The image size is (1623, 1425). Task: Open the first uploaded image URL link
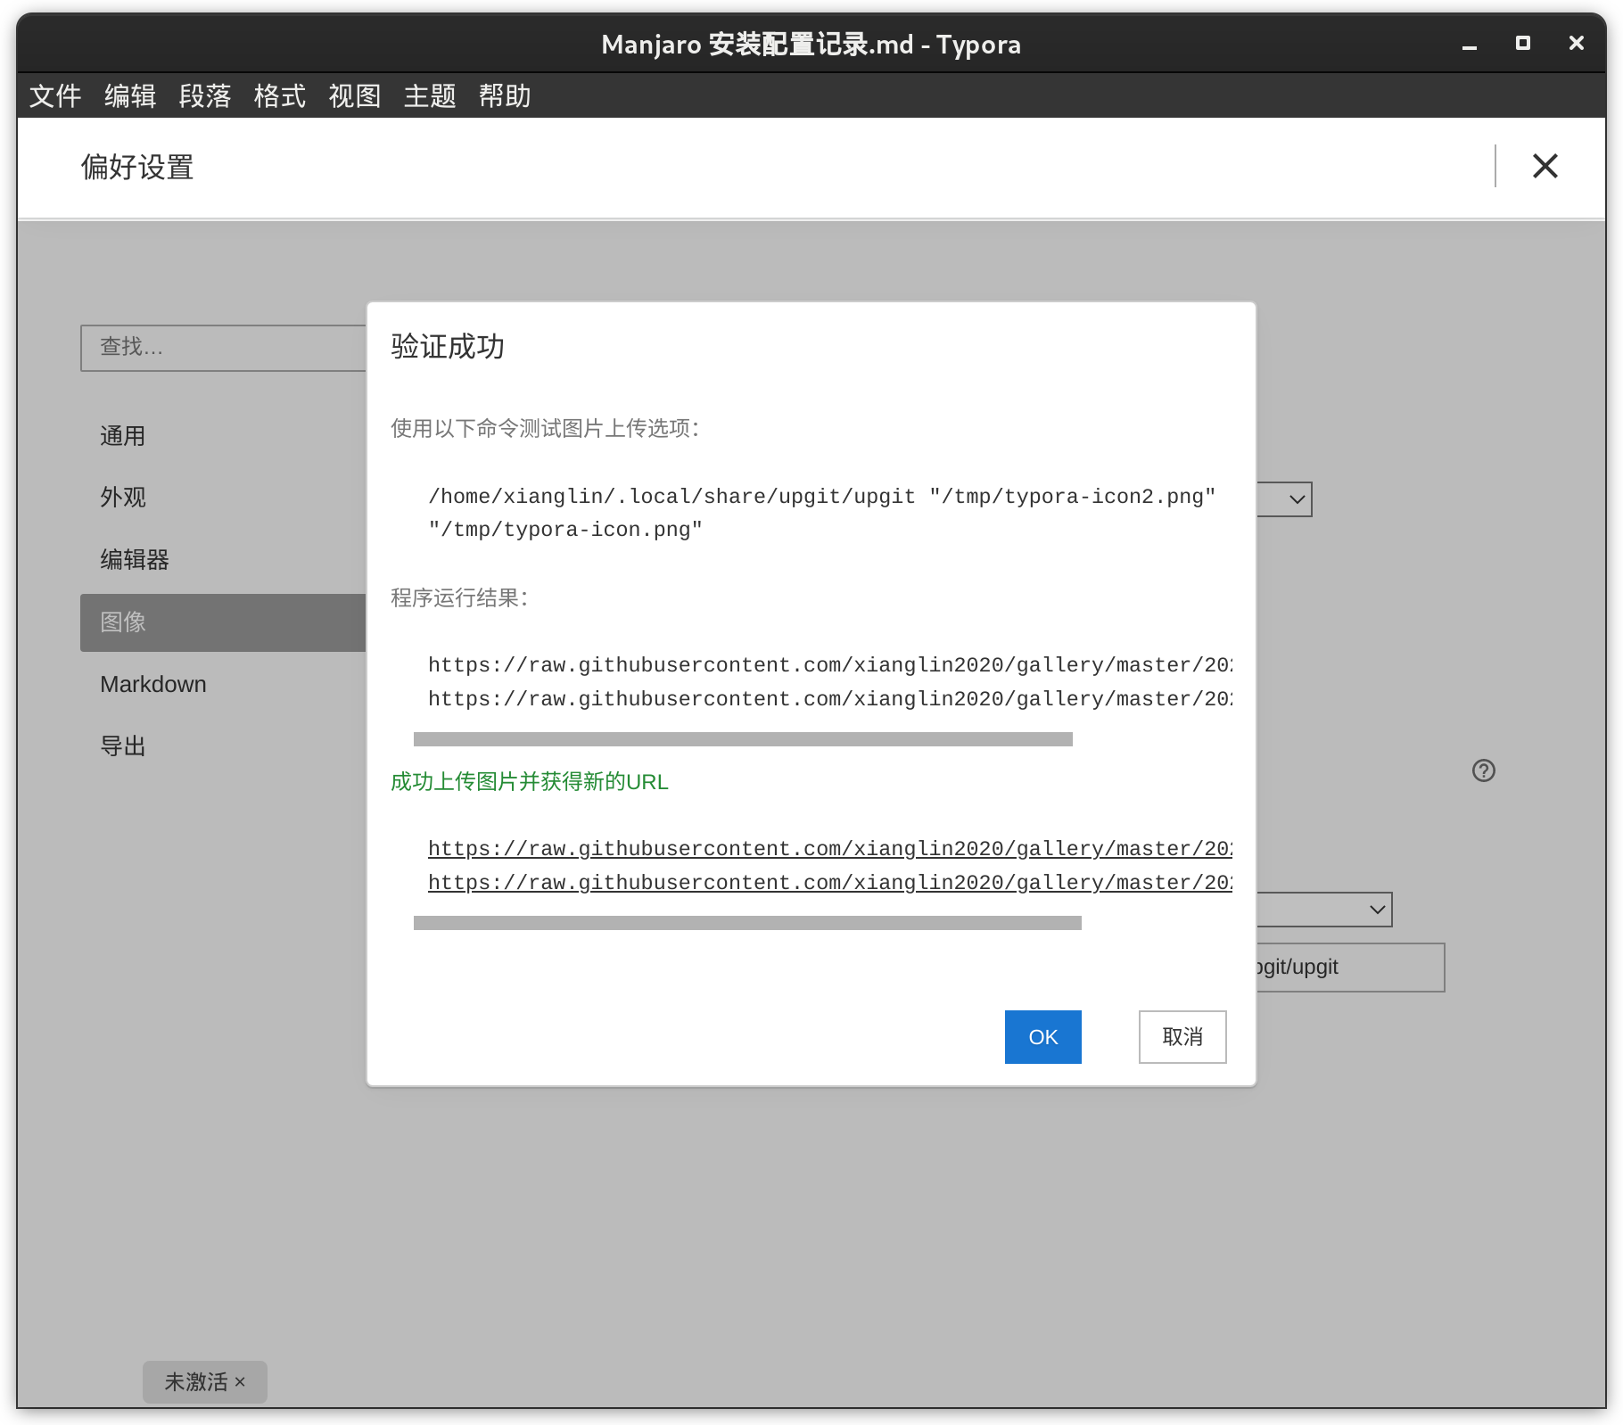[x=830, y=848]
